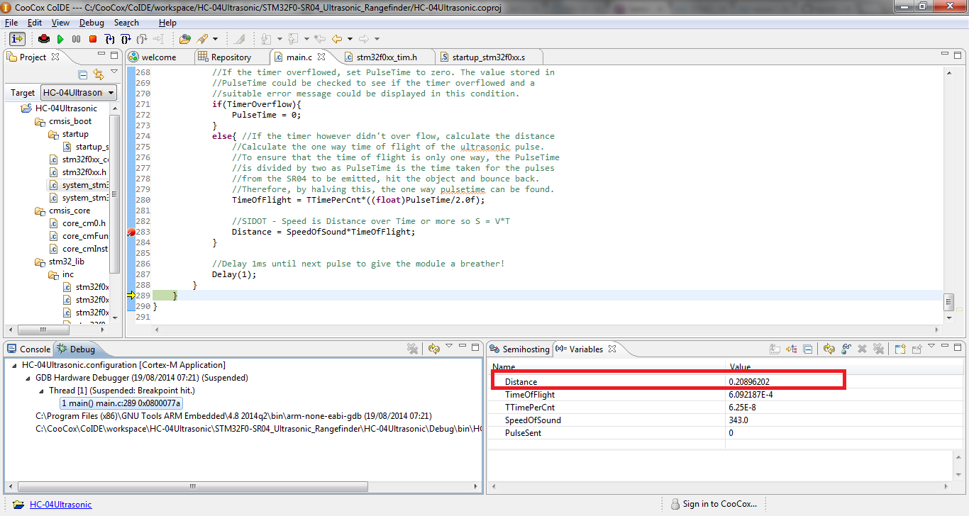
Task: Toggle Show Type Names in Variables toolbar
Action: [775, 349]
